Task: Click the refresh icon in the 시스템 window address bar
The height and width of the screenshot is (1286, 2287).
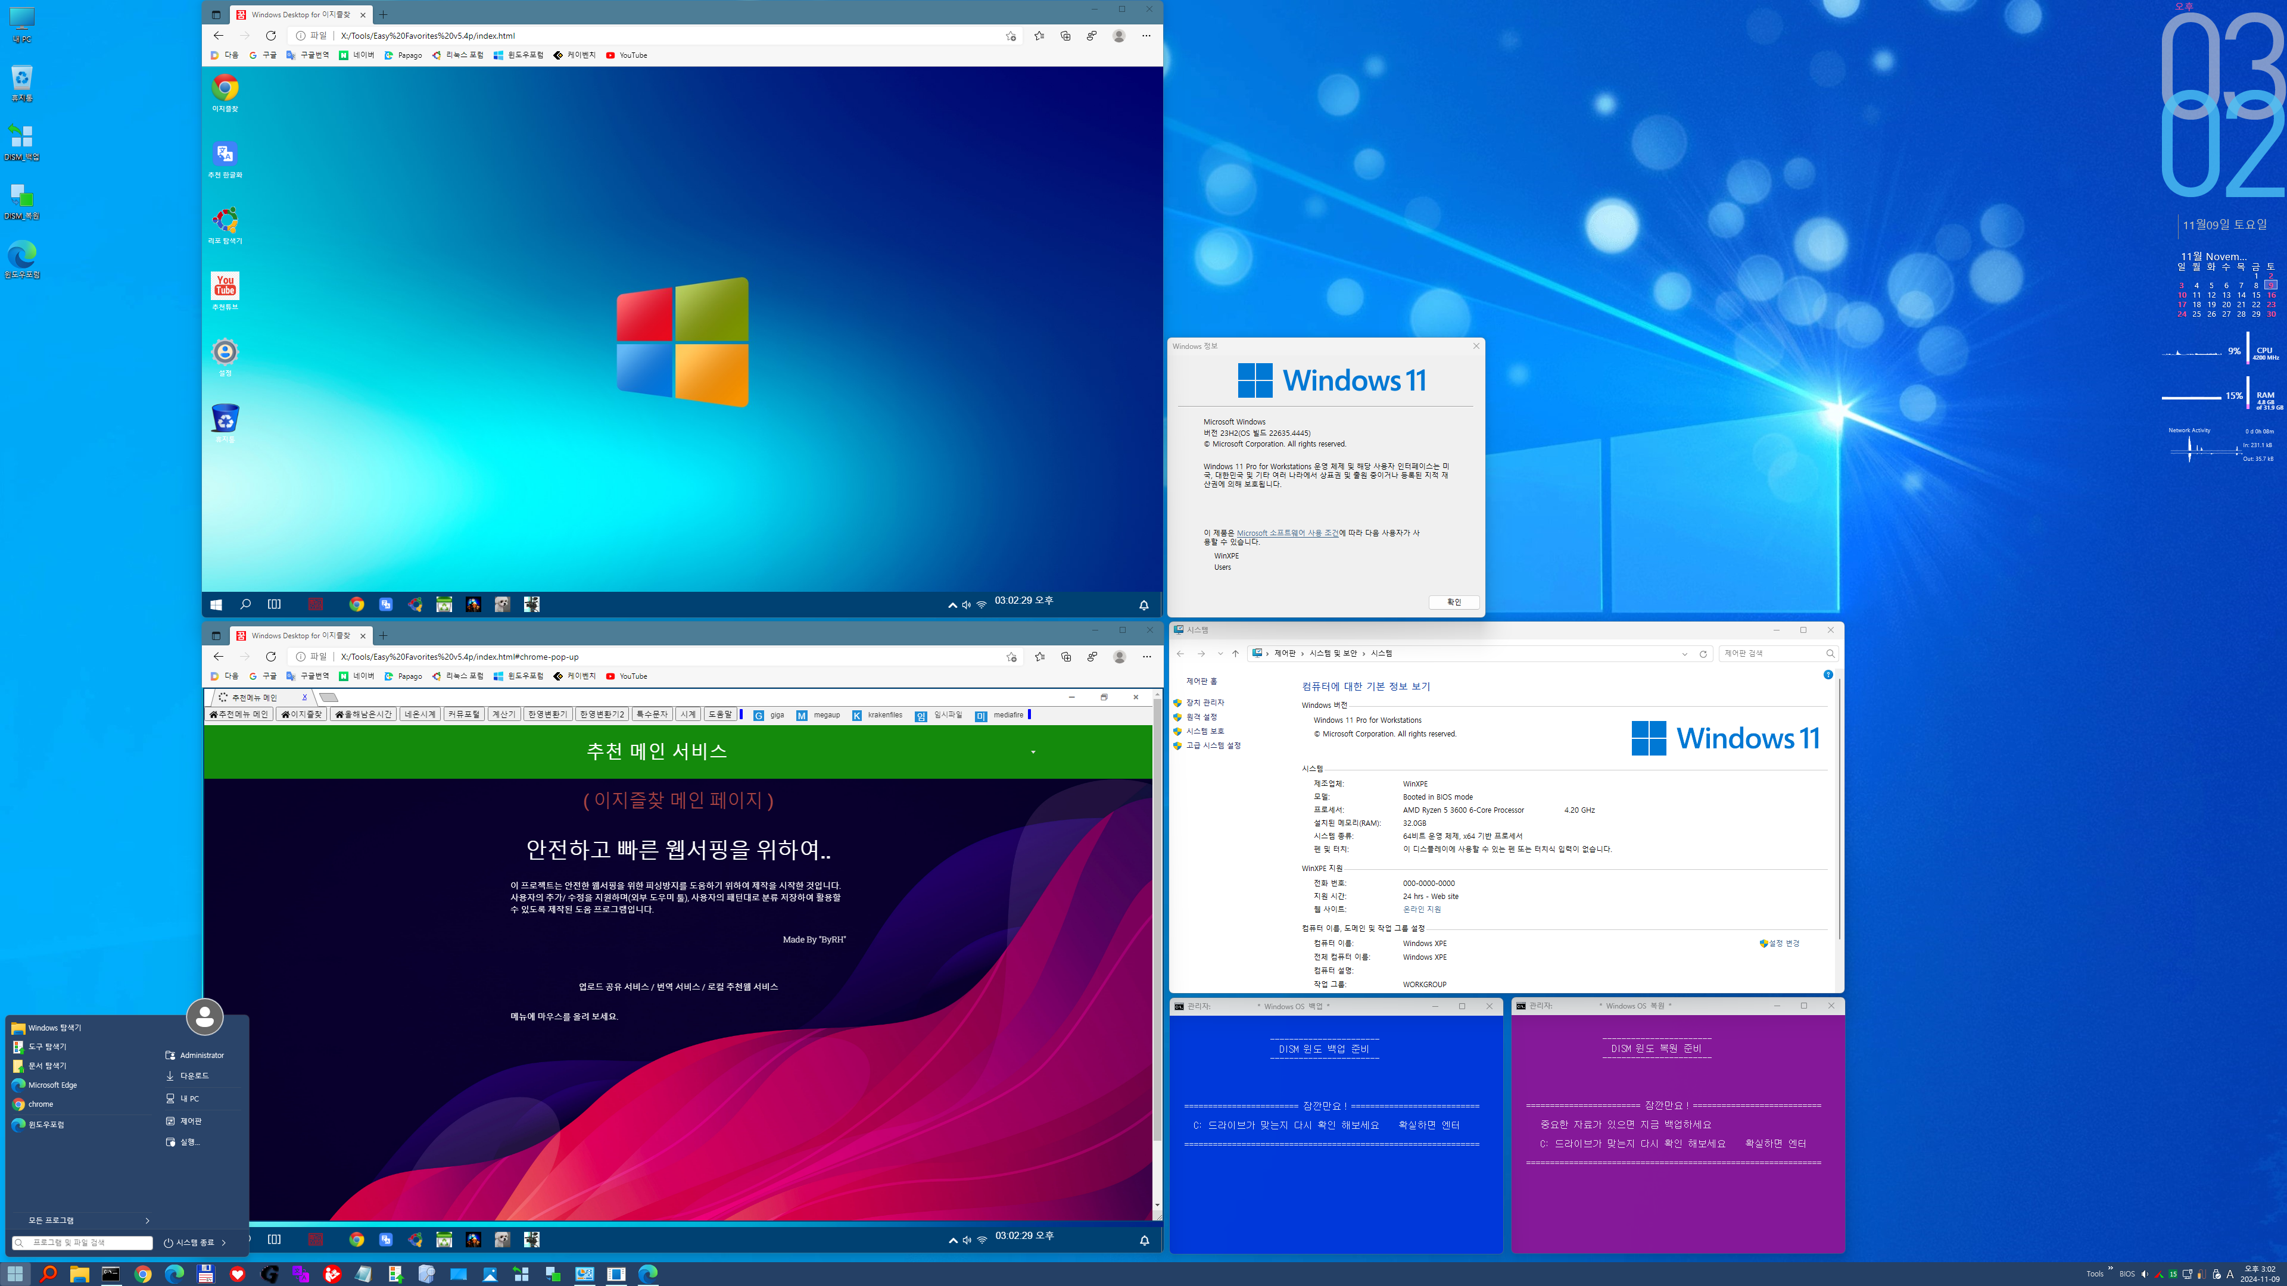Action: [1703, 654]
